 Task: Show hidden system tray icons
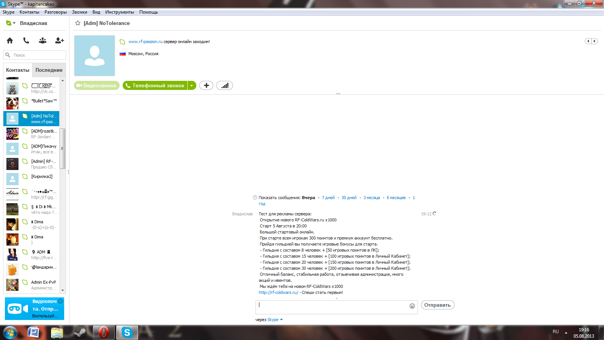pos(566,333)
